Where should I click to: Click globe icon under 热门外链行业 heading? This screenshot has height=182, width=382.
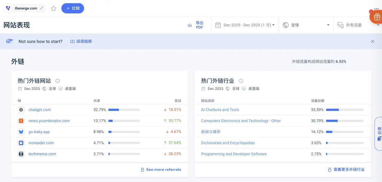point(228,89)
